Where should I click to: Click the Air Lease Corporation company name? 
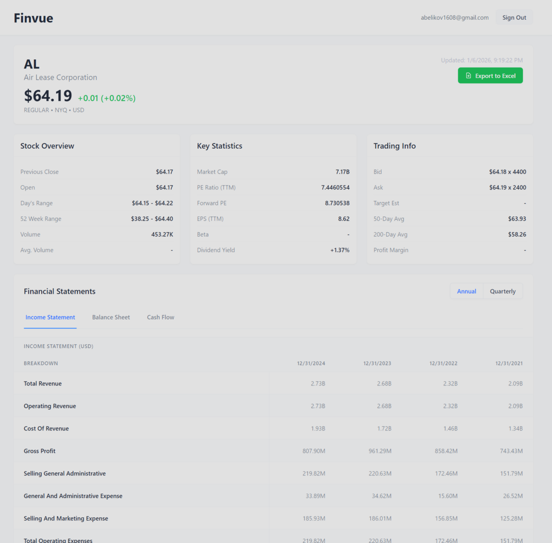coord(60,77)
